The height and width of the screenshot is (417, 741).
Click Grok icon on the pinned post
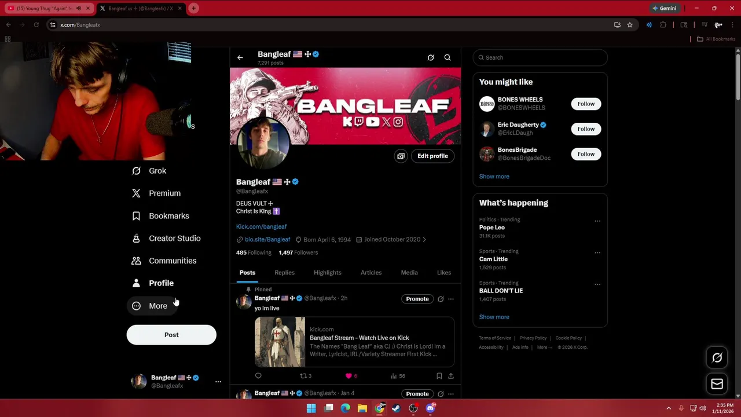click(441, 299)
